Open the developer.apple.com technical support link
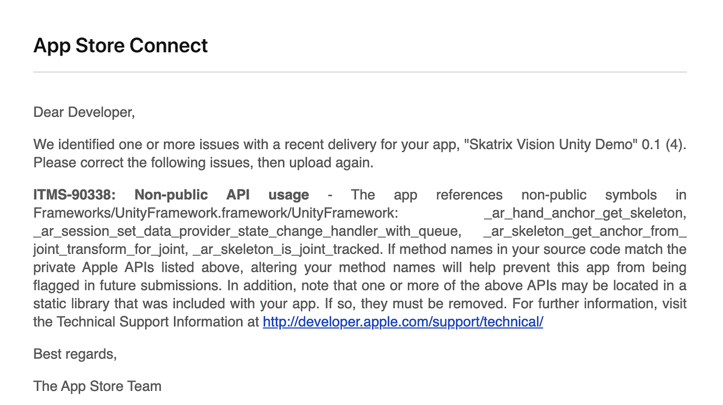Screen dimensions: 723x405 click(402, 322)
